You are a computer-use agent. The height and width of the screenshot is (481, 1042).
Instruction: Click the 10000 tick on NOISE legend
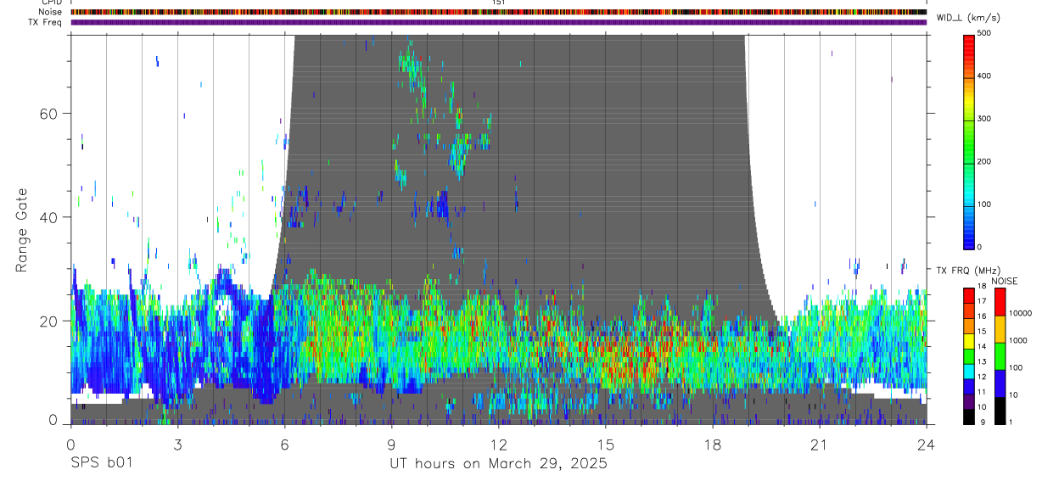pyautogui.click(x=1022, y=314)
